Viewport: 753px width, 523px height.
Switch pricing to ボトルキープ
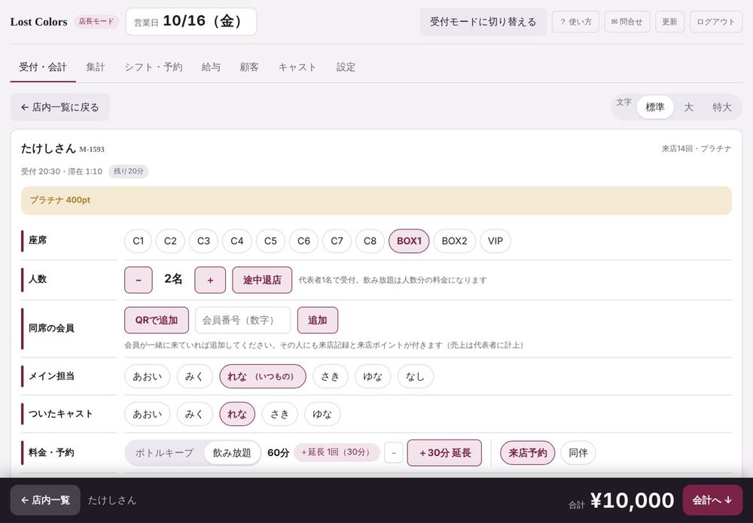(164, 453)
